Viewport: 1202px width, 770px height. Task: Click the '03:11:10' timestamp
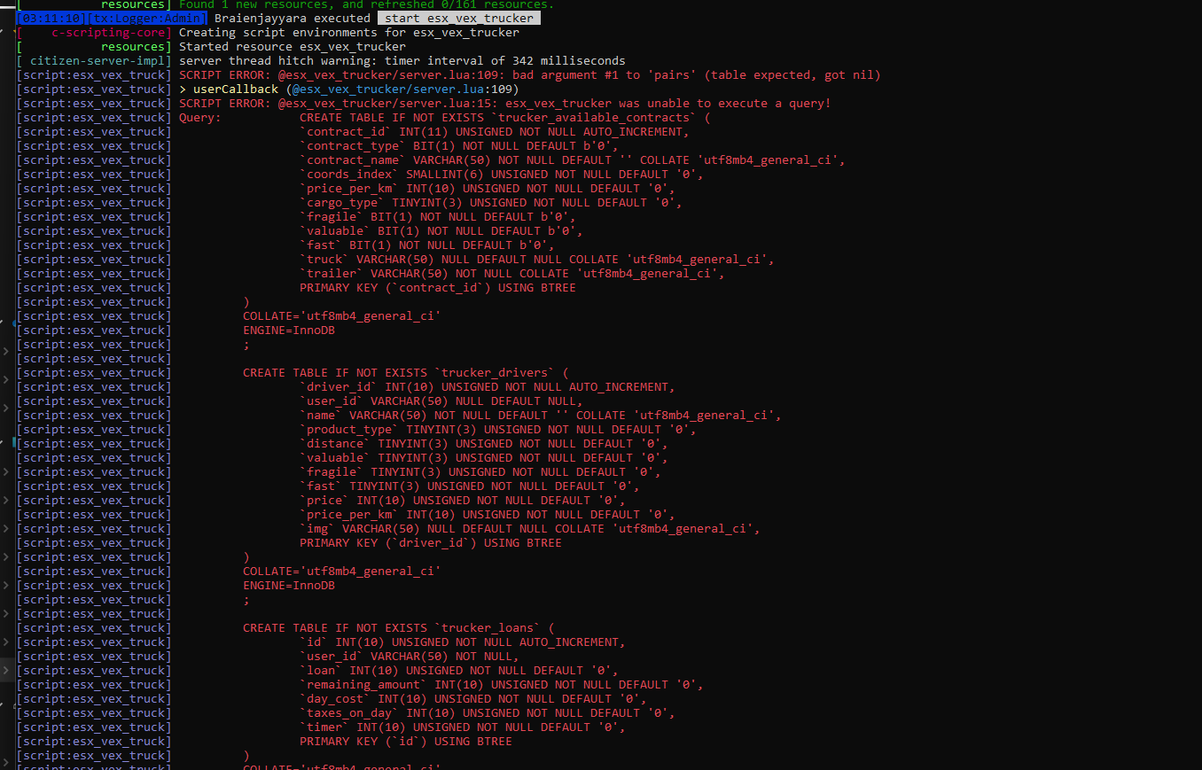(x=52, y=18)
